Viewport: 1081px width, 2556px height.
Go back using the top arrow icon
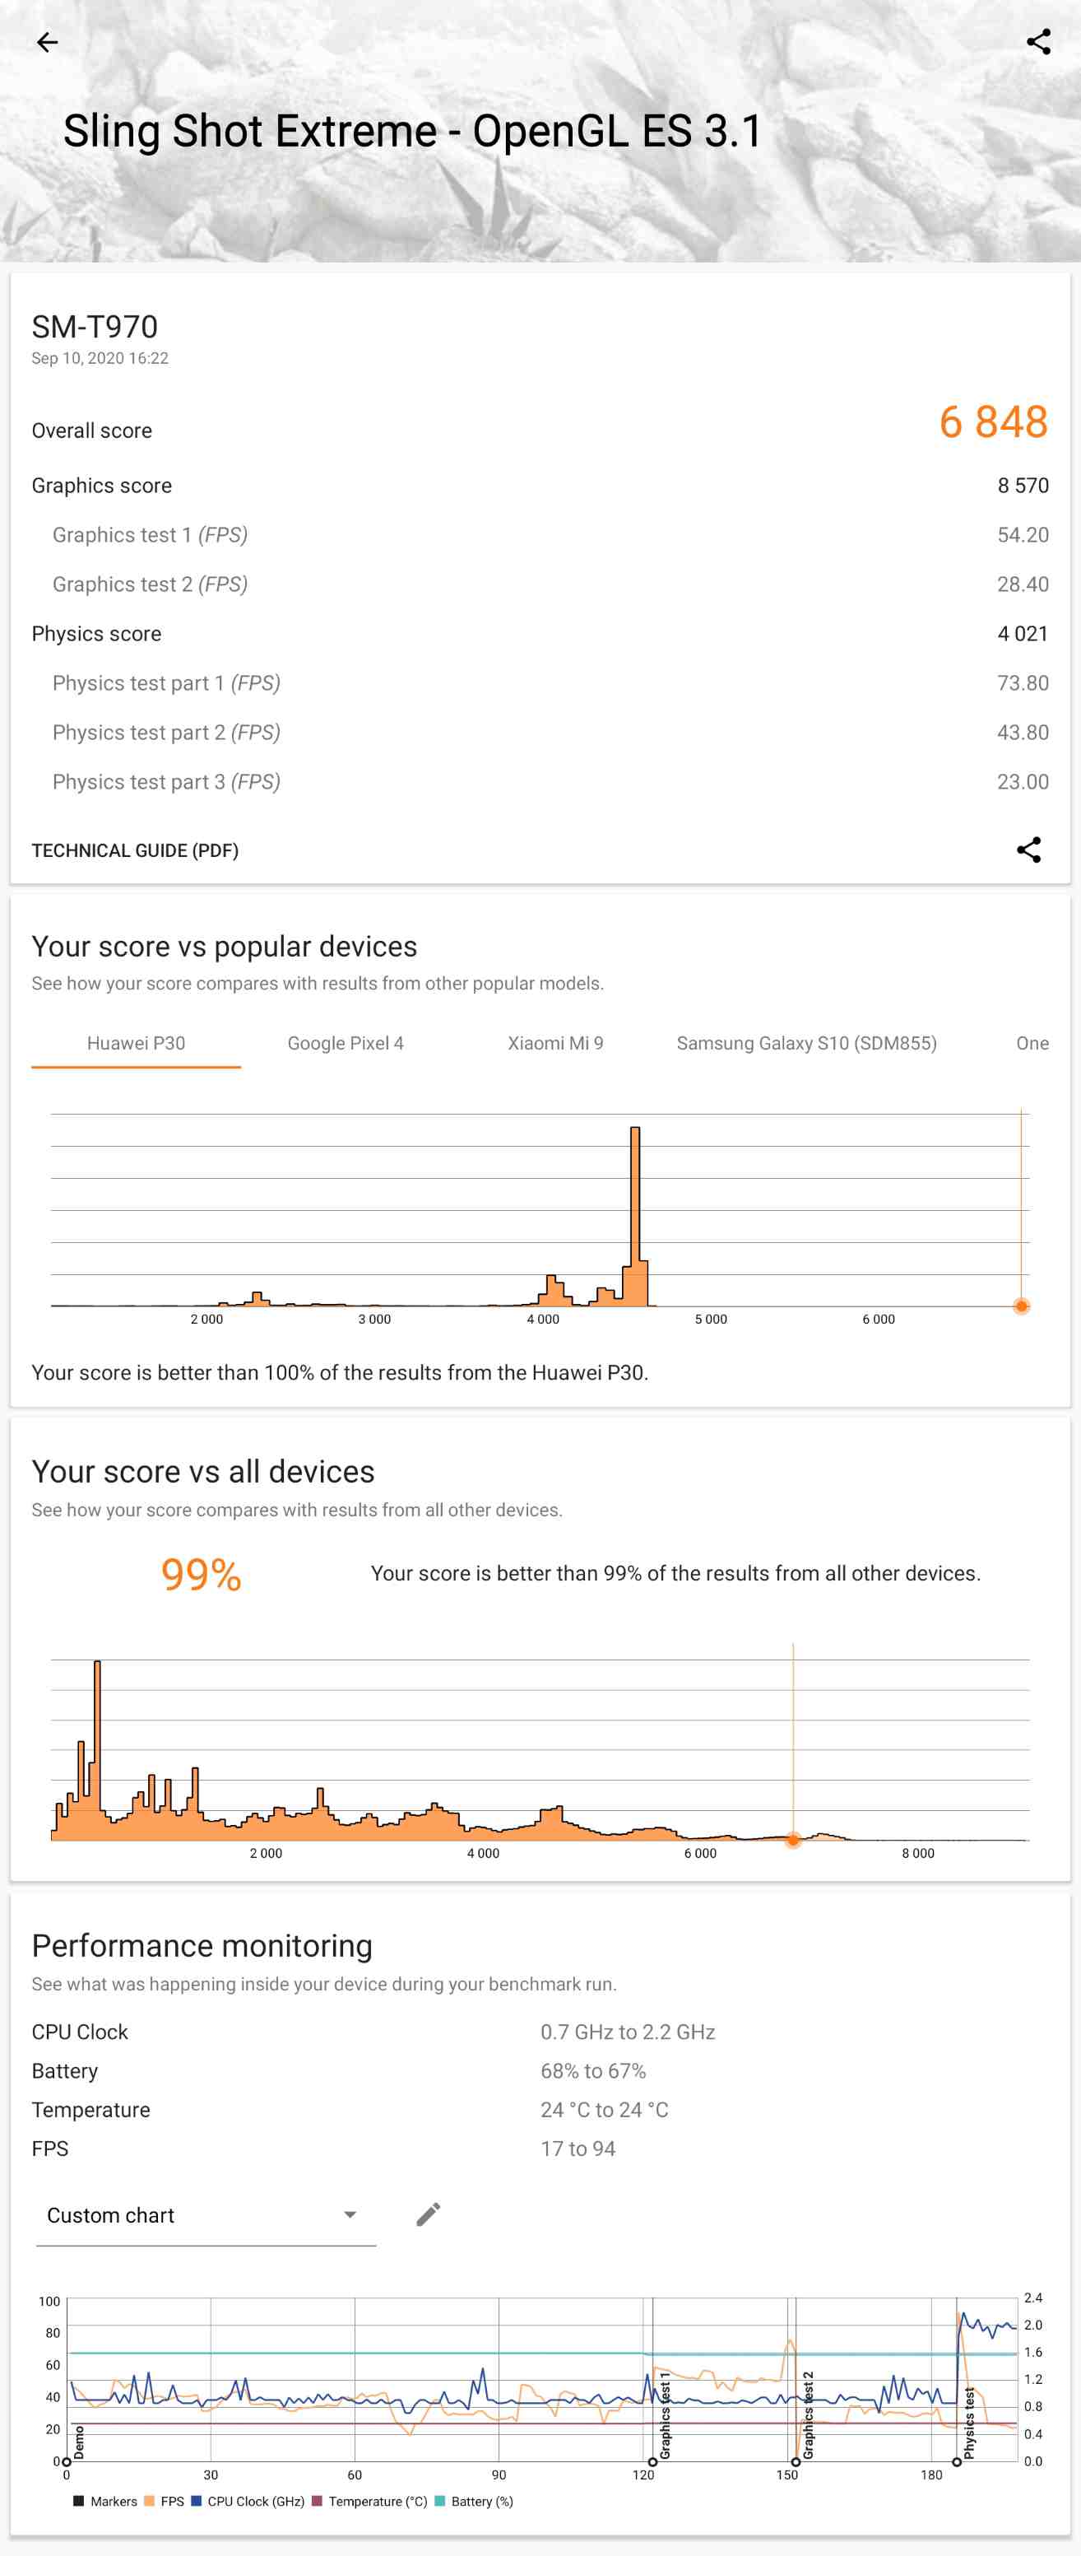pos(47,42)
